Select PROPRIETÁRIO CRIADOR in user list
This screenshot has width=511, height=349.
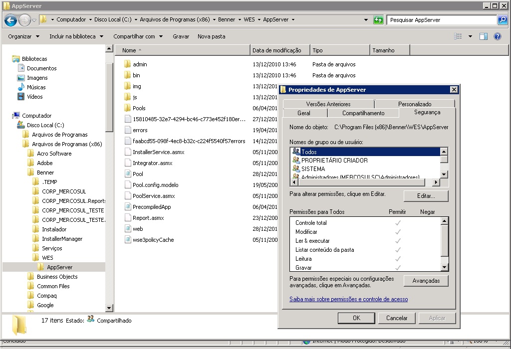334,161
